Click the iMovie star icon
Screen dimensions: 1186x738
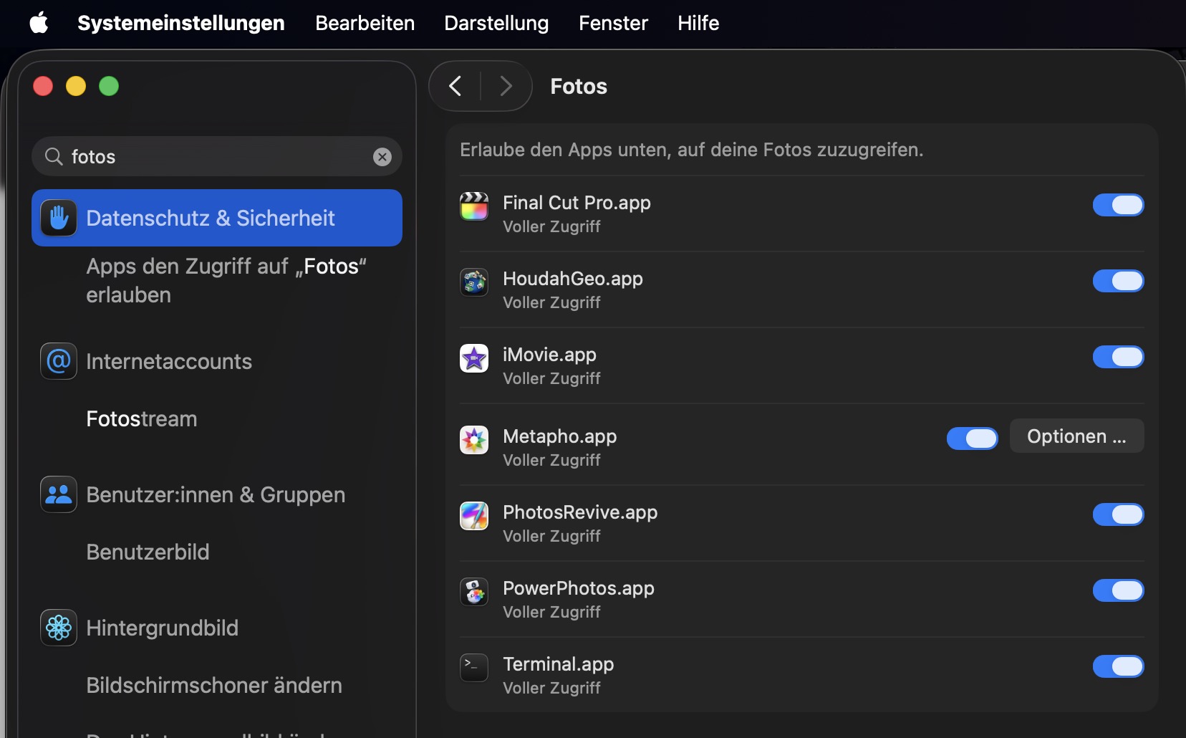click(473, 358)
